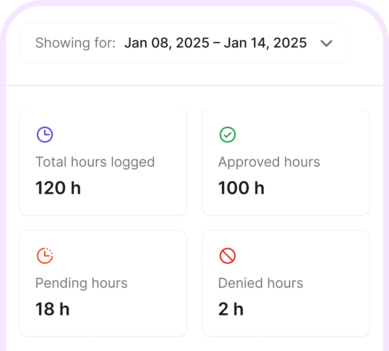This screenshot has width=389, height=351.
Task: Click the Showing for label text
Action: 75,43
